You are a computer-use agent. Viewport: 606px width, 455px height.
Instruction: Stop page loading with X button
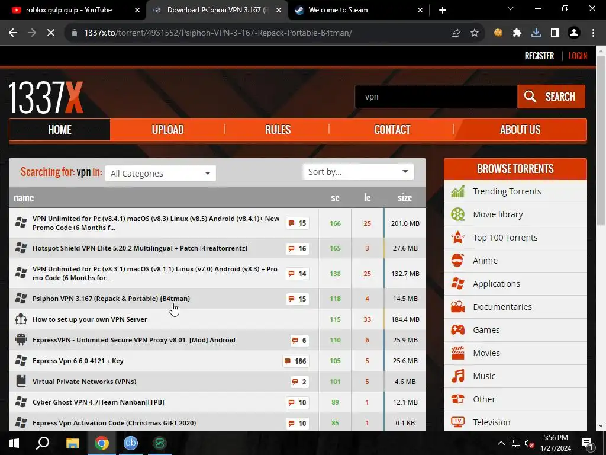51,33
